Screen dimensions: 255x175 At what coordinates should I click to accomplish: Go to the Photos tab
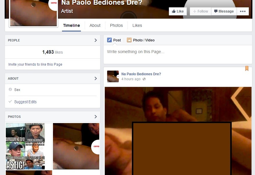point(116,25)
